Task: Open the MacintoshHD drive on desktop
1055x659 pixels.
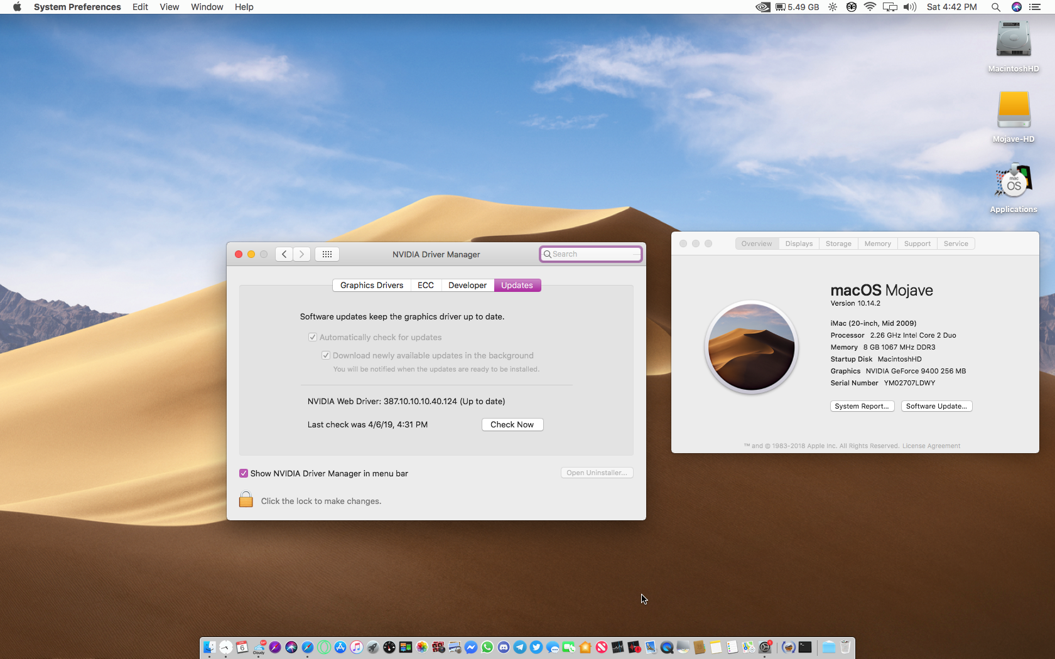Action: [1014, 47]
